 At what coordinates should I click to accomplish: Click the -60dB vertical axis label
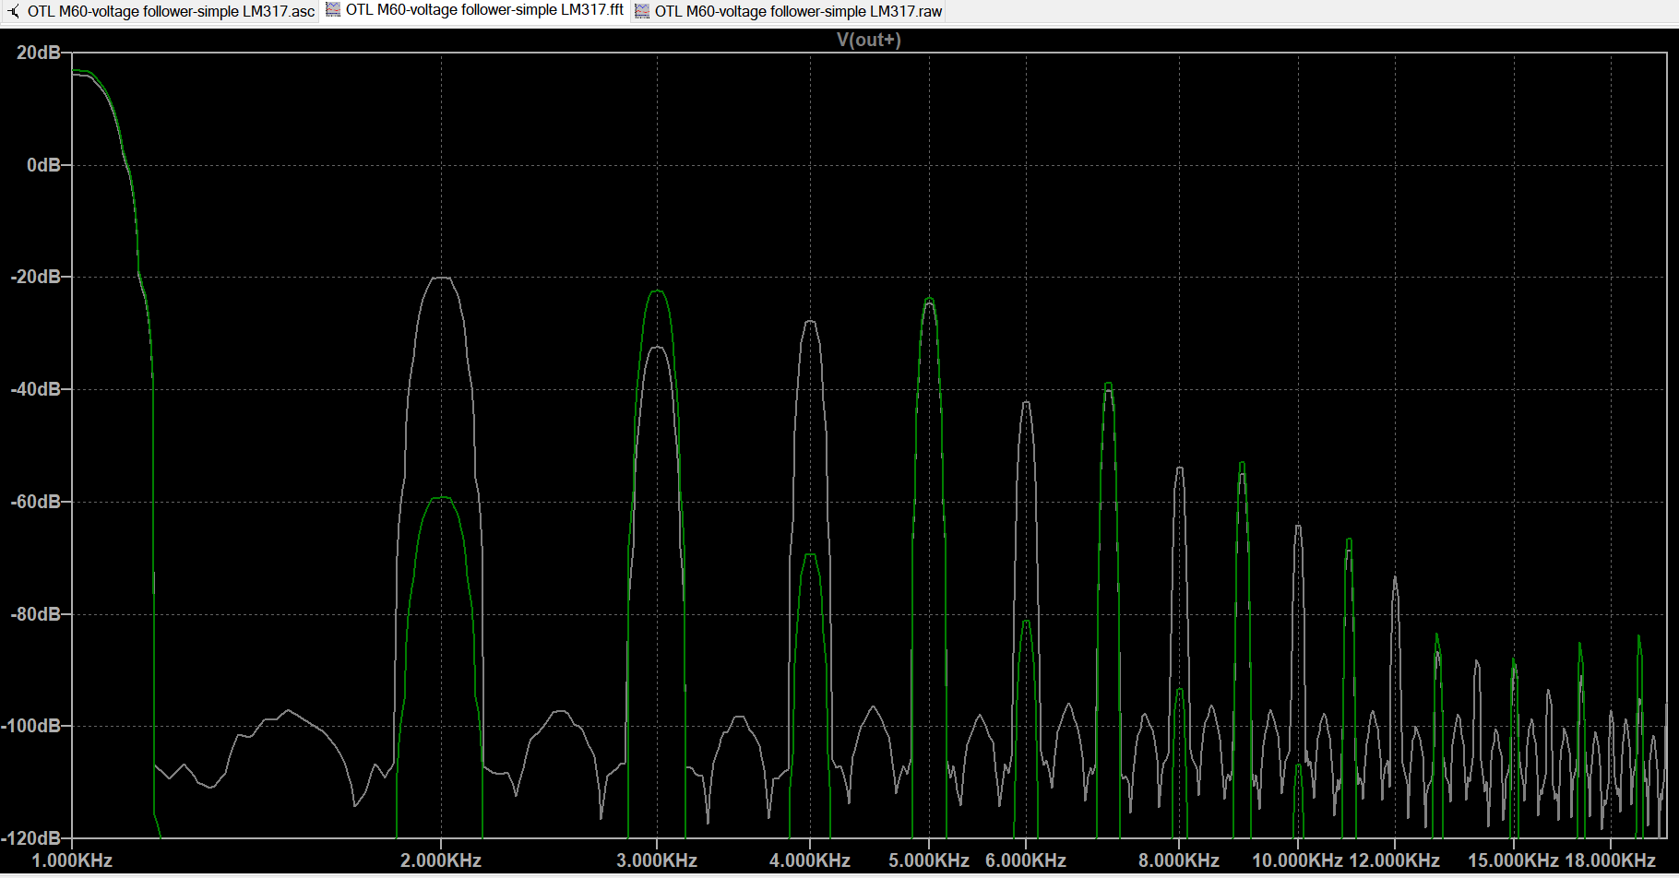click(35, 502)
